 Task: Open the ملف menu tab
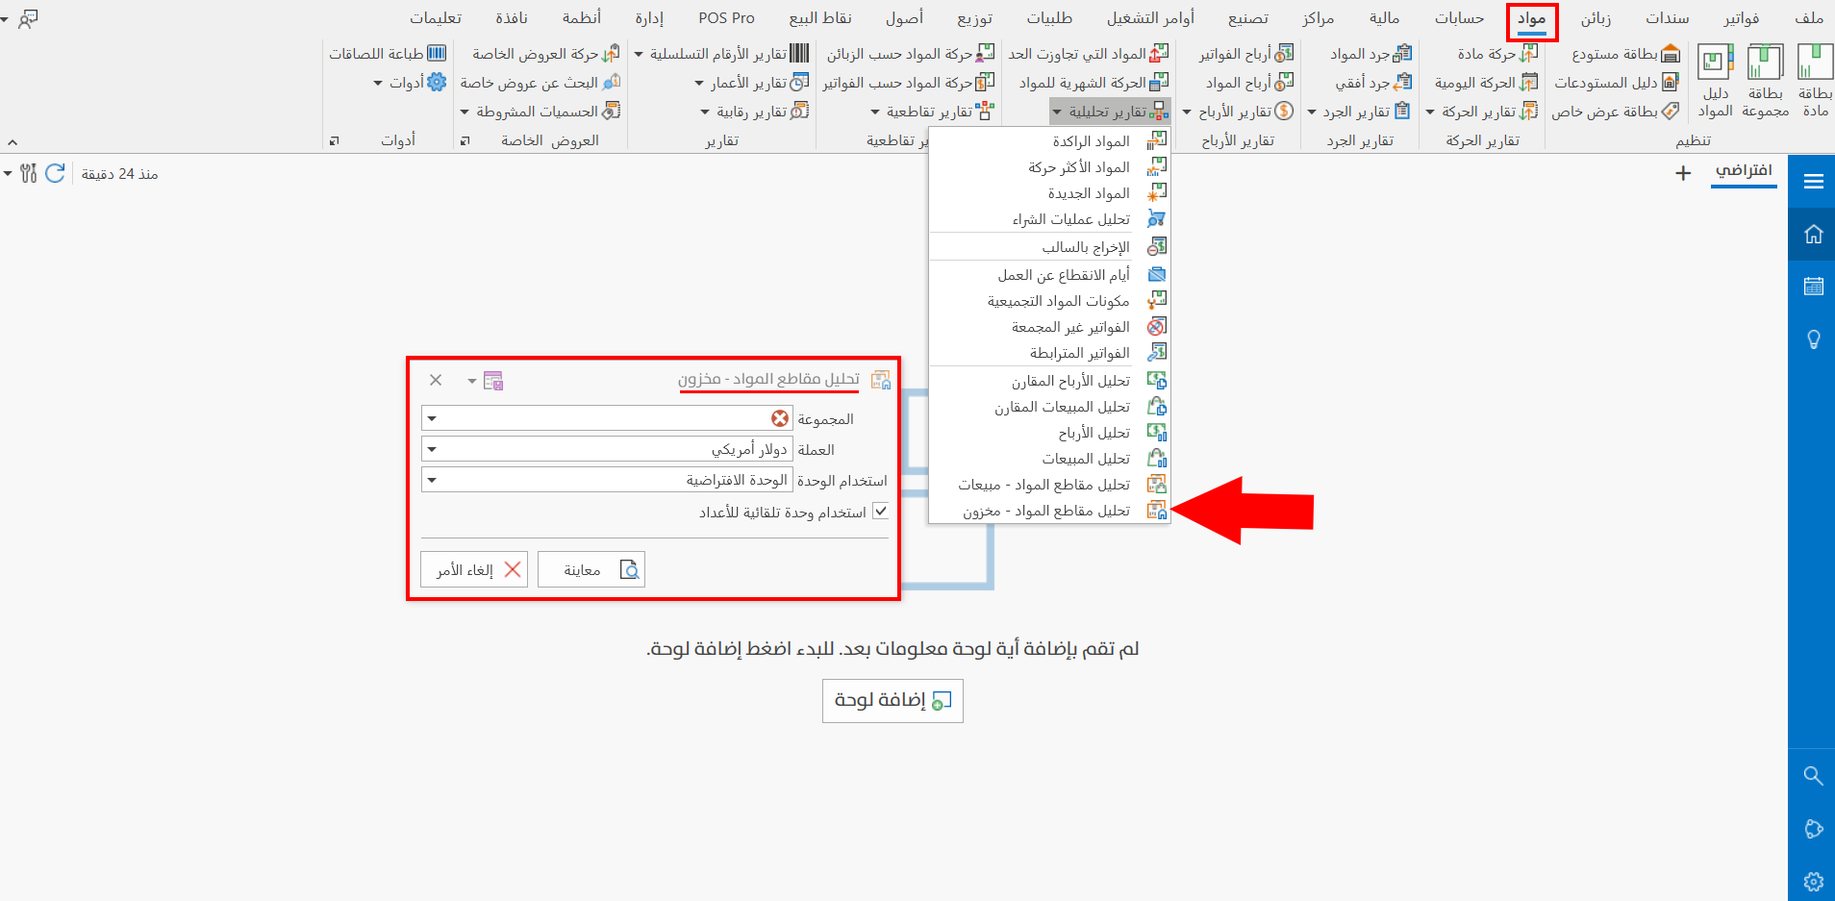click(1808, 18)
